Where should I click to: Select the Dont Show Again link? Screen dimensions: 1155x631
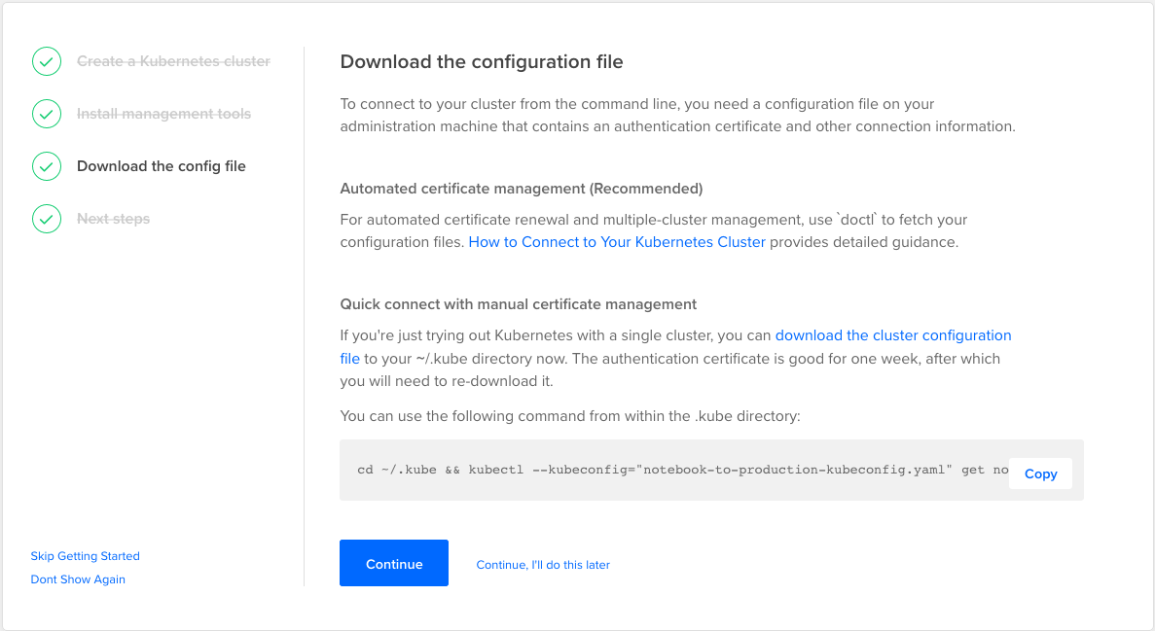click(78, 579)
